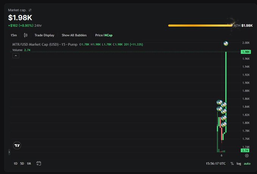257x174 pixels.
Task: Toggle the percent scale
Action: pos(232,163)
